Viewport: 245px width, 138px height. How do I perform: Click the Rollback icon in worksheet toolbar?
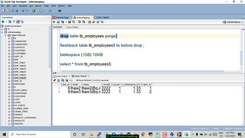coord(83,22)
